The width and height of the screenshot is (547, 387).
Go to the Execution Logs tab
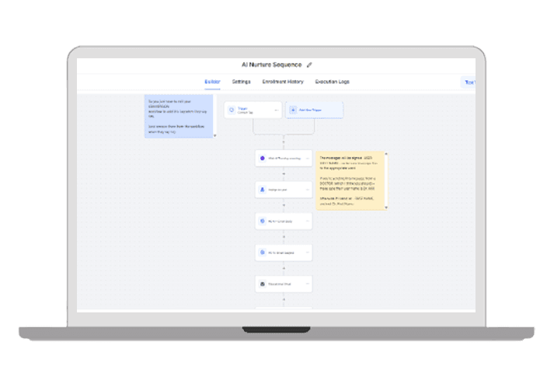coord(332,82)
